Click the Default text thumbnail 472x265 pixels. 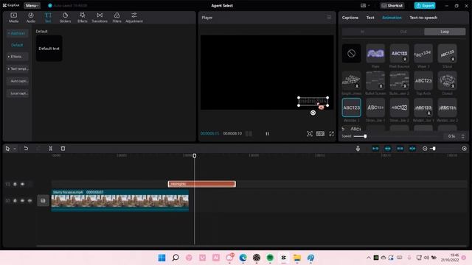pos(49,49)
